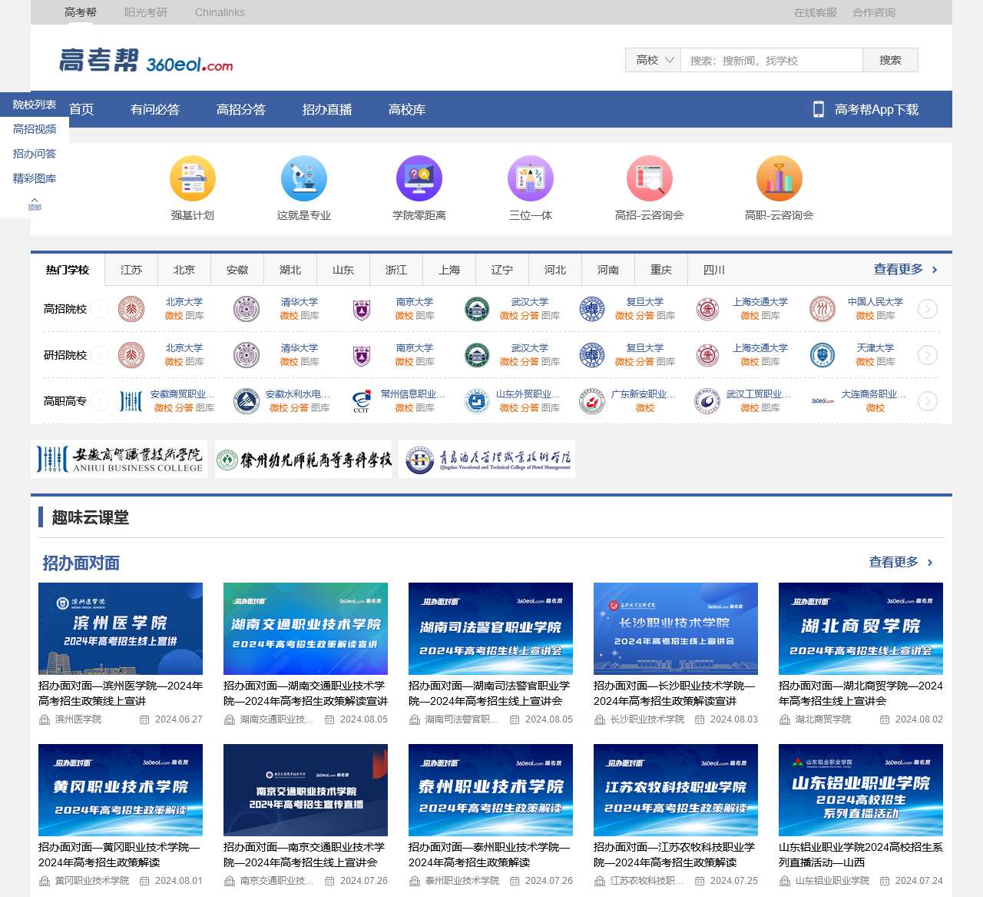The width and height of the screenshot is (983, 897).
Task: Open Chinalinks top link
Action: (x=220, y=12)
